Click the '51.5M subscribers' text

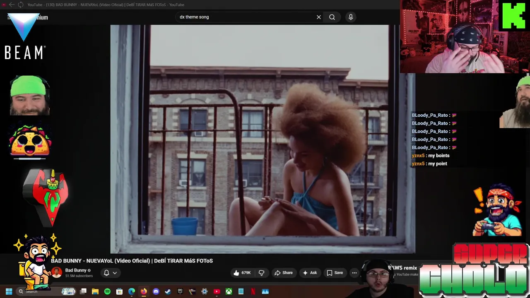point(79,276)
